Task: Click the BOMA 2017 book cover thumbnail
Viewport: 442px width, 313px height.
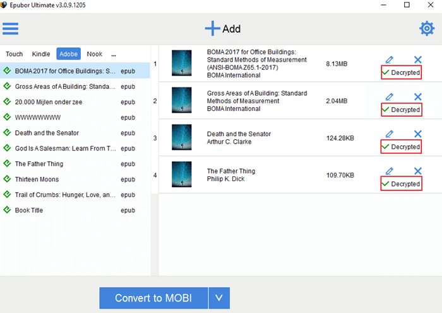Action: (x=181, y=64)
